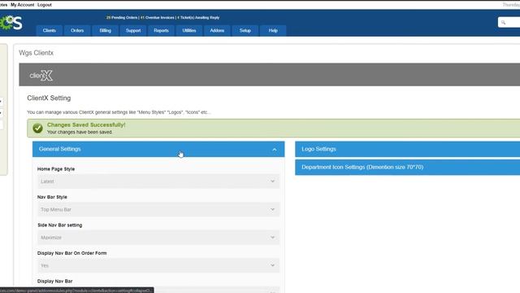Click the Pending Orders status link

(x=122, y=18)
